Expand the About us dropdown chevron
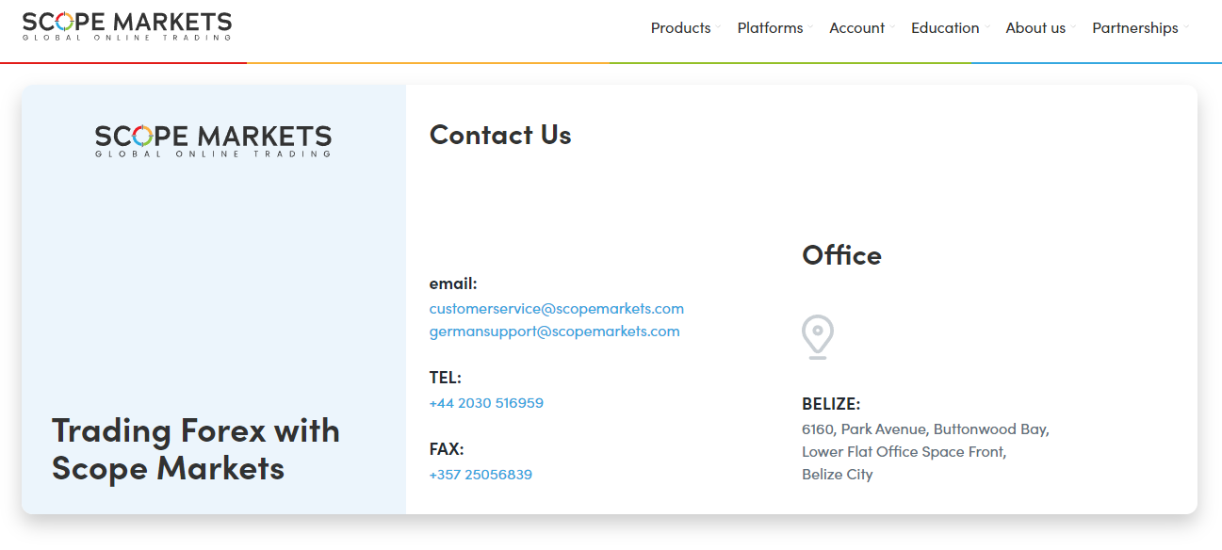Viewport: 1222px width, 550px height. coord(1073,26)
